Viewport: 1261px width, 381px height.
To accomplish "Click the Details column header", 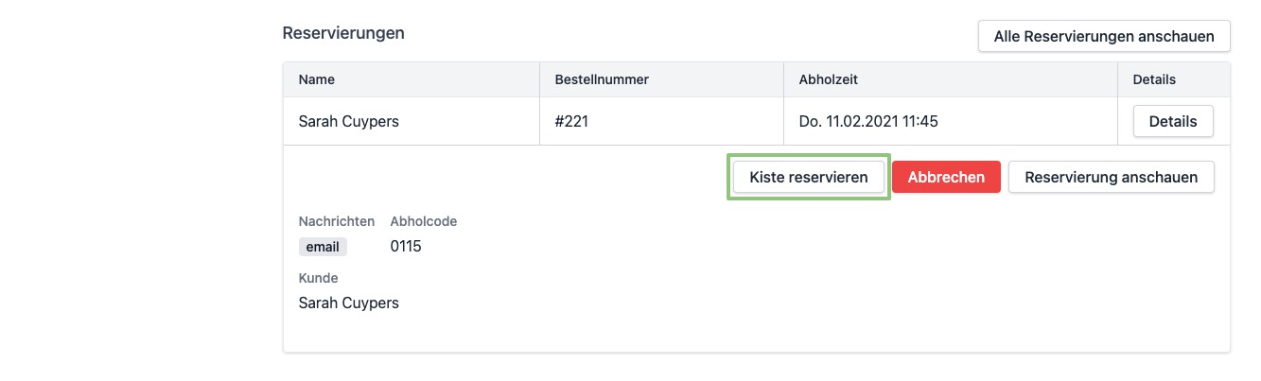I will coord(1154,80).
